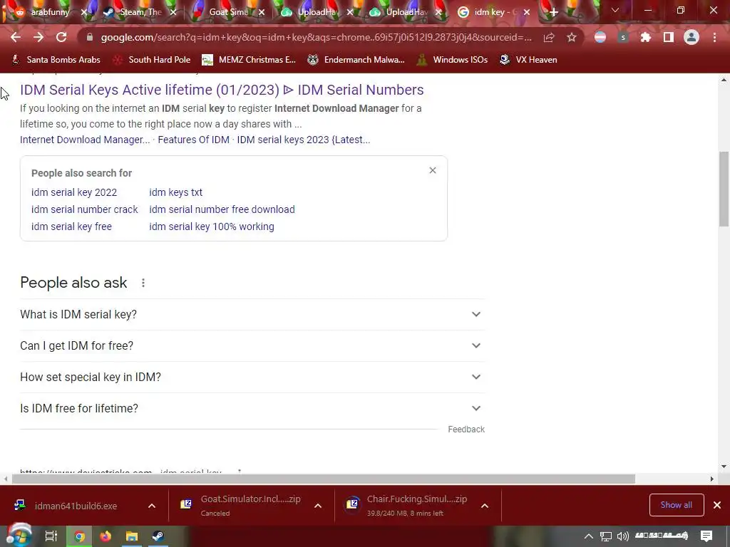
Task: Click the canceled Goat.Simulator zip download
Action: (241, 506)
